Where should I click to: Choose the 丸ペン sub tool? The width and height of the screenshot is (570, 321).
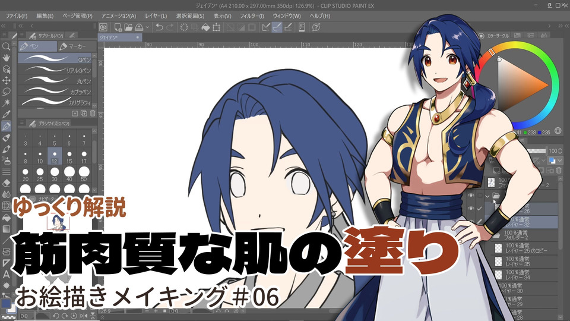coord(55,80)
